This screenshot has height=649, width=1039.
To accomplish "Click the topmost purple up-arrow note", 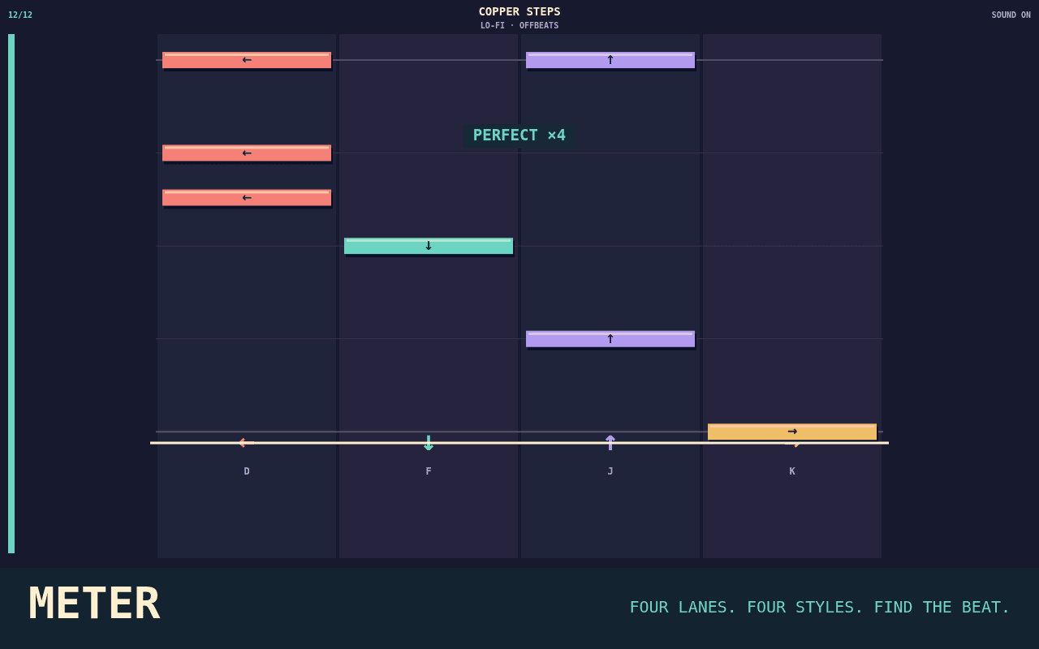I will [x=610, y=60].
